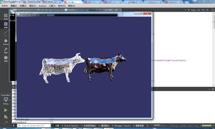This screenshot has height=129, width=215.
Task: Open the output panes selector arrows
Action: [x=147, y=125]
